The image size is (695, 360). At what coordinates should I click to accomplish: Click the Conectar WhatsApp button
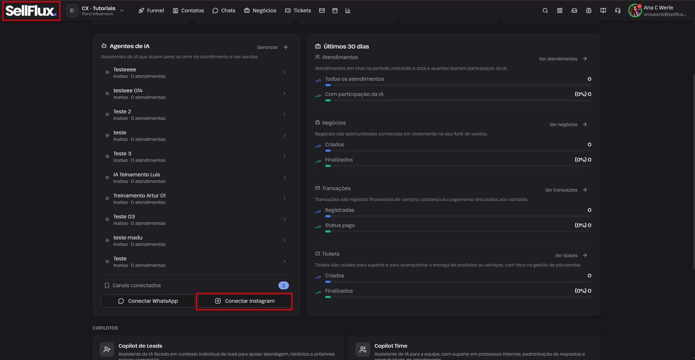[148, 301]
